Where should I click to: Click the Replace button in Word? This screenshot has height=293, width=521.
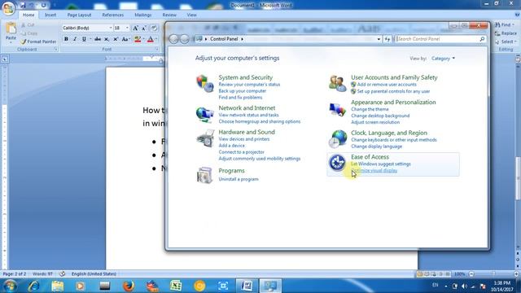click(506, 33)
